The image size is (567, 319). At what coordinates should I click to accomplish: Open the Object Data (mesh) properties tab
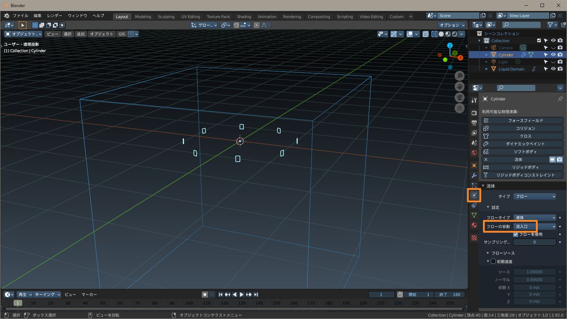coord(474,215)
